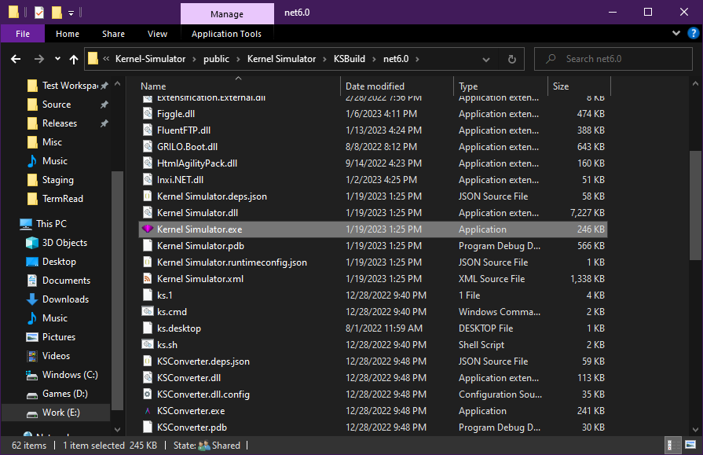Select Work (E:) drive in sidebar
The width and height of the screenshot is (703, 455).
[x=60, y=413]
